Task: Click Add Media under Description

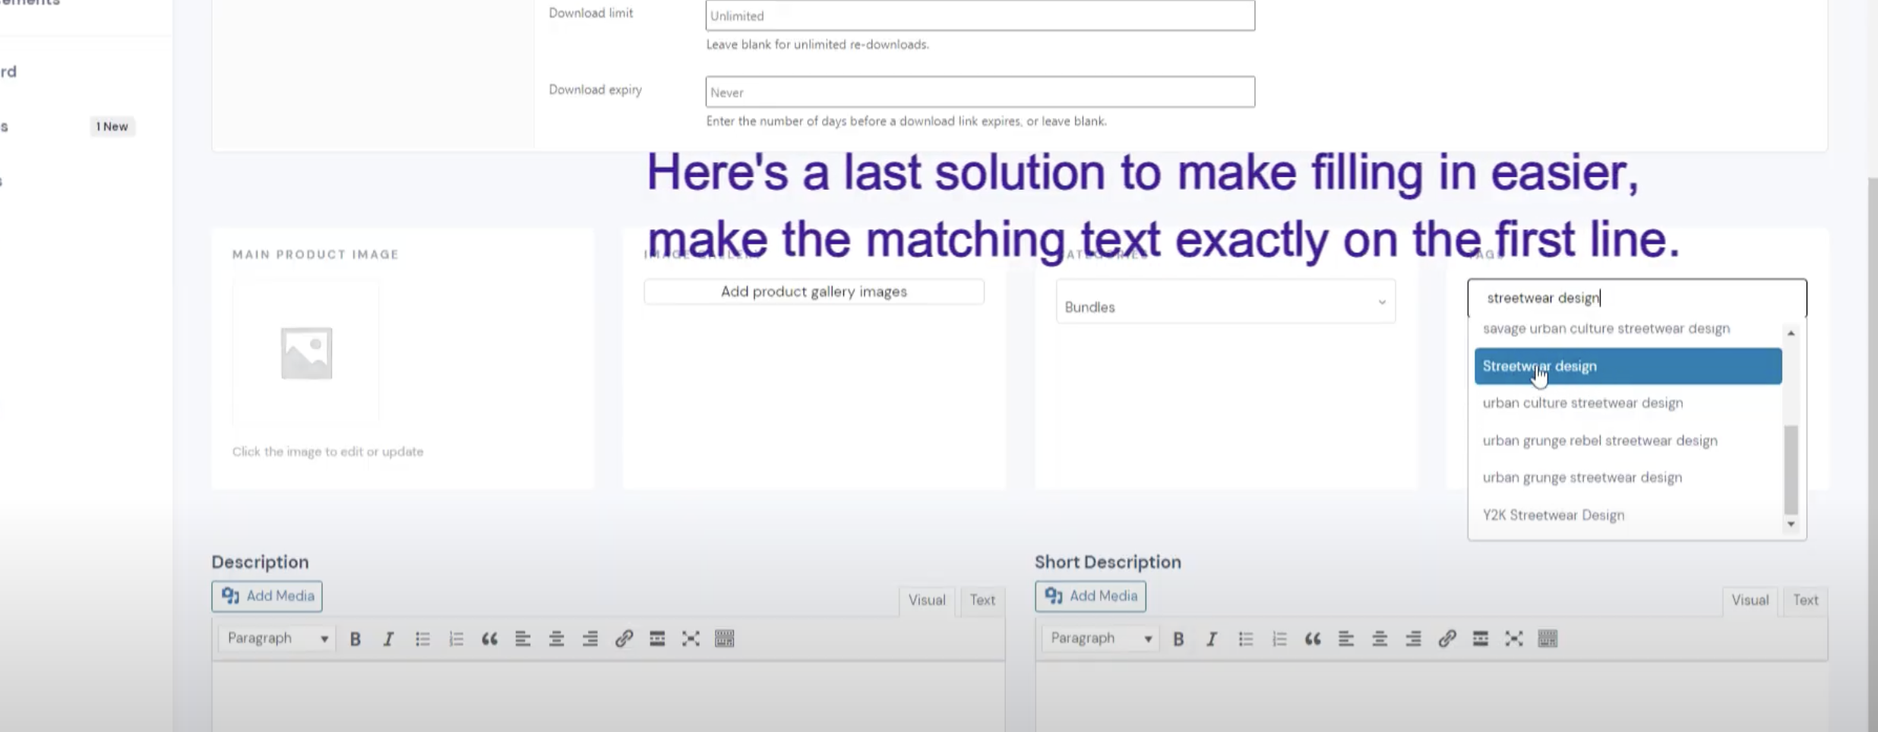Action: [x=267, y=596]
